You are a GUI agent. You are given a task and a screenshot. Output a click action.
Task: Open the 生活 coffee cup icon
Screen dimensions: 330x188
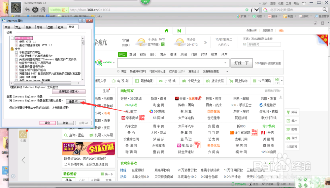23,134
